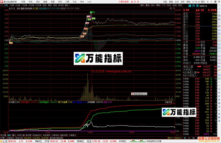
Task: Click the 返回 back button
Action: pos(180,5)
